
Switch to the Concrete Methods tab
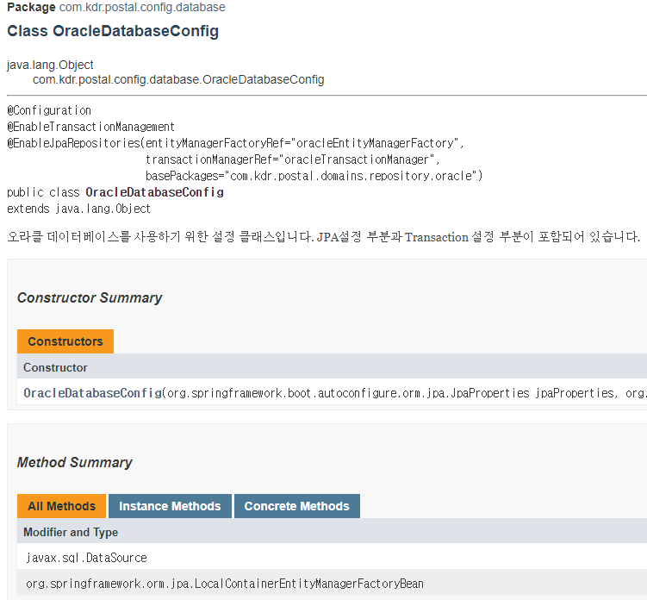[x=297, y=506]
